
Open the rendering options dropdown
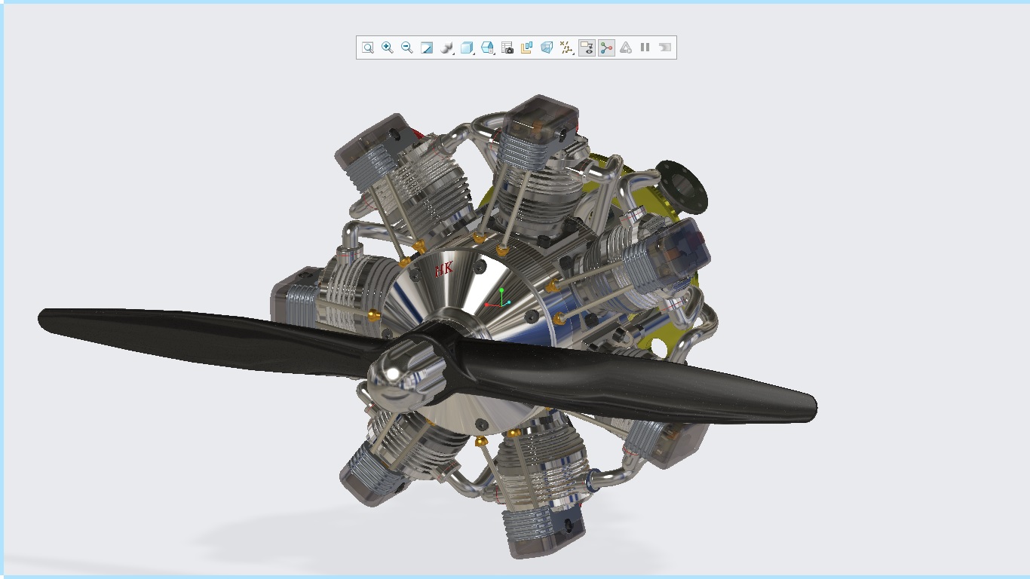(x=447, y=47)
